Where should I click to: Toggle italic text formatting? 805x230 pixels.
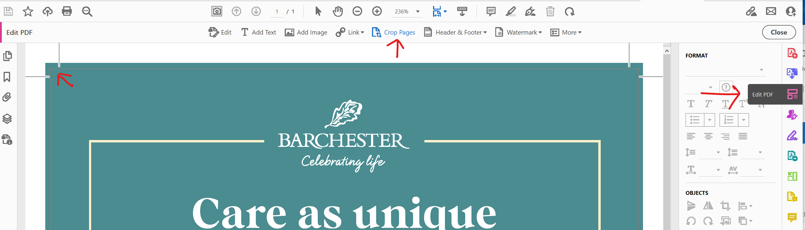[x=708, y=104]
